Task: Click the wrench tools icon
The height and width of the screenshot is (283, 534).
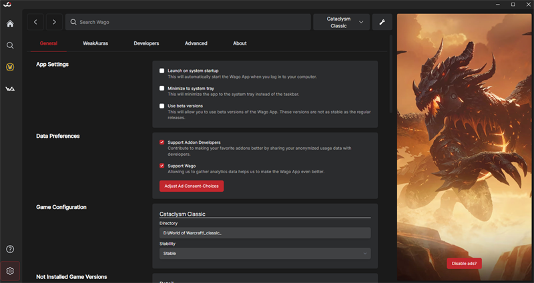Action: (382, 22)
